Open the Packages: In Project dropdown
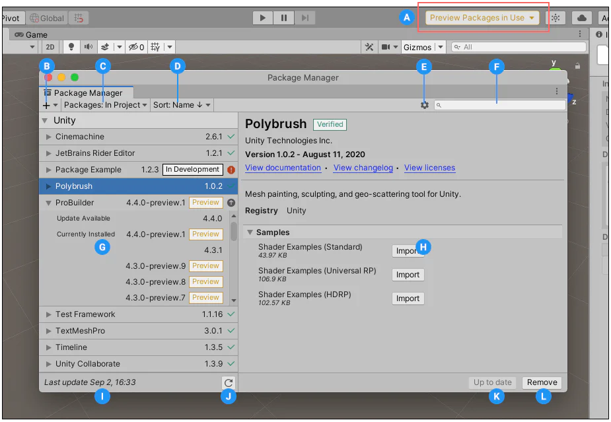Viewport: 611px width, 422px height. pos(105,105)
